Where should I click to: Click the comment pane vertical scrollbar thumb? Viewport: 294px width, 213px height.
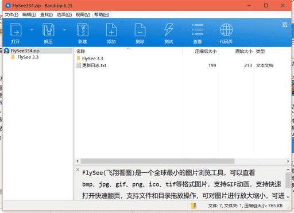tap(288, 180)
